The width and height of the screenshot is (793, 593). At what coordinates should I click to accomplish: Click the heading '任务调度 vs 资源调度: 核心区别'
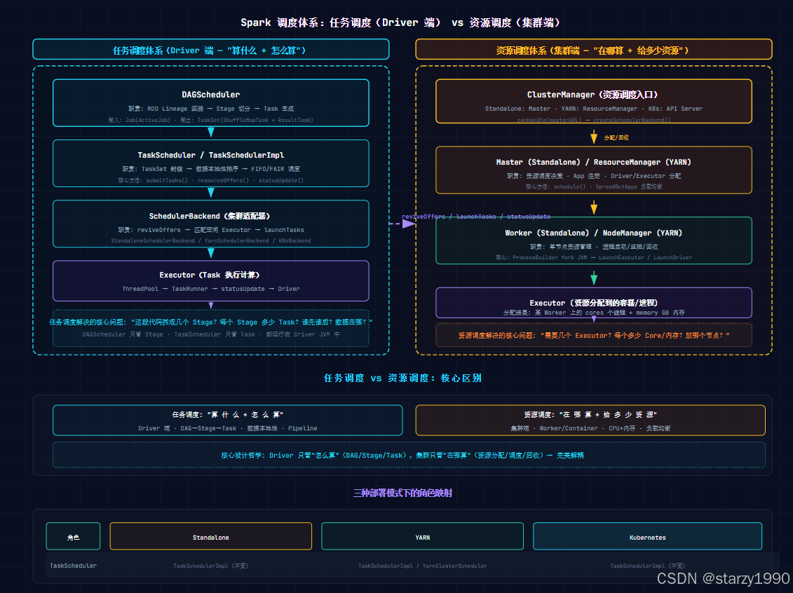tap(402, 378)
